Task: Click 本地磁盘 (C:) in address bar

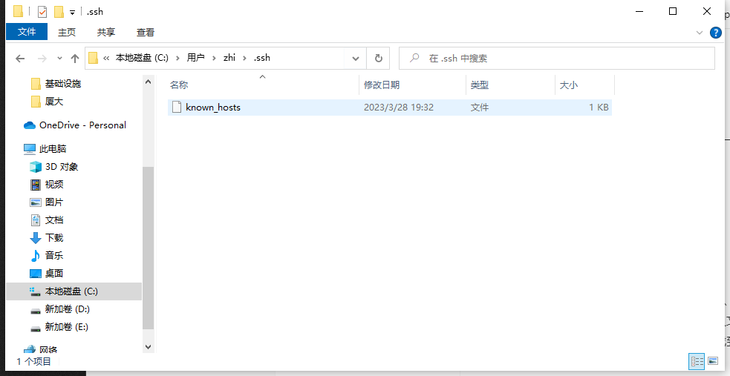Action: pyautogui.click(x=142, y=58)
